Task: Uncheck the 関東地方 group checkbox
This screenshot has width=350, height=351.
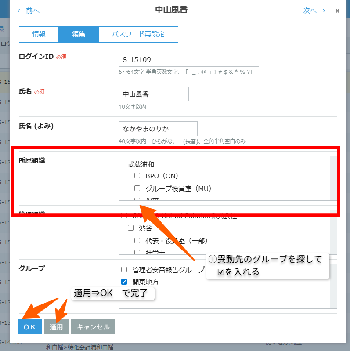Action: pos(124,282)
